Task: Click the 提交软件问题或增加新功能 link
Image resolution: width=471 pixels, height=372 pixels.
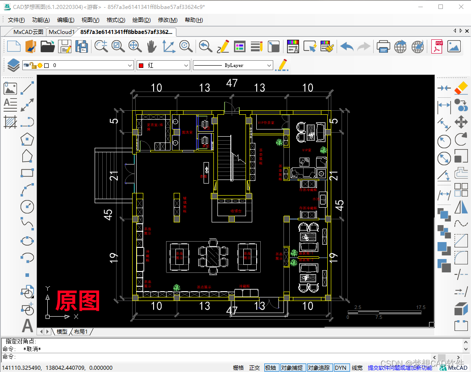Action: [x=400, y=368]
